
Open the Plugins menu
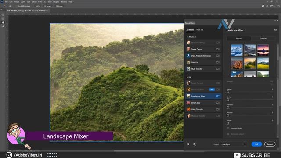(x=56, y=2)
